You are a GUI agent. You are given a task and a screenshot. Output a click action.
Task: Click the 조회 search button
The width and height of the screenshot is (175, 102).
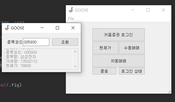click(65, 42)
